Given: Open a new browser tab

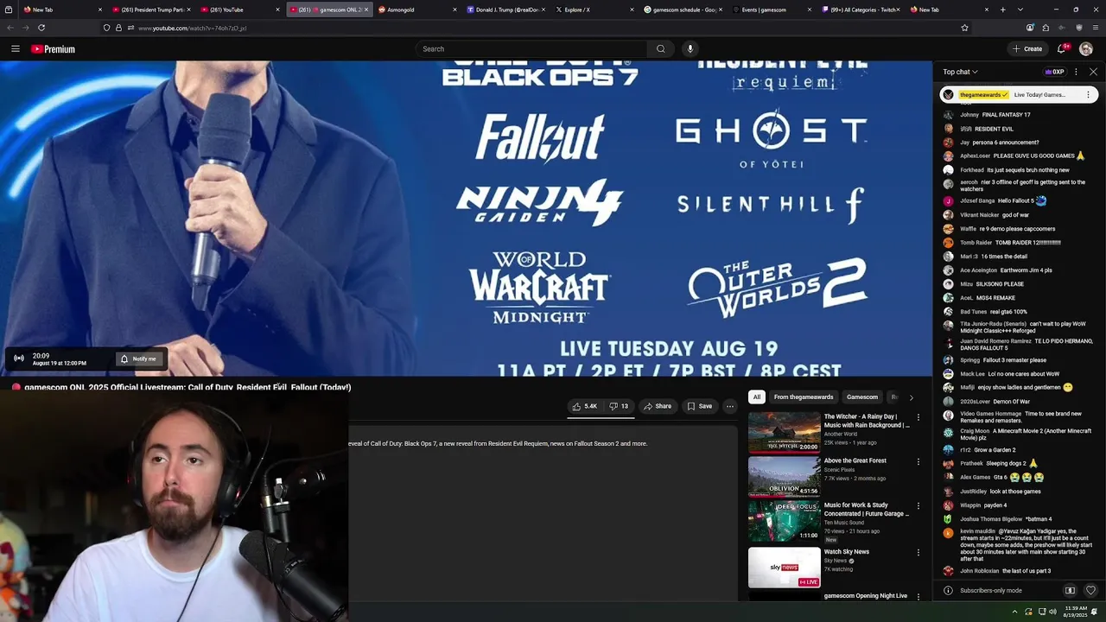Looking at the screenshot, I should point(1002,10).
